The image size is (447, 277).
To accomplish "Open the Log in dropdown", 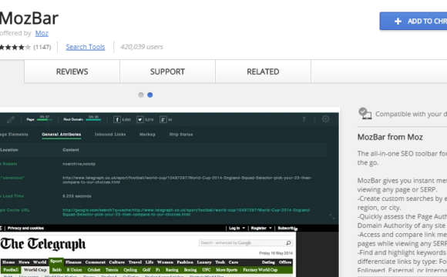I will 237,228.
